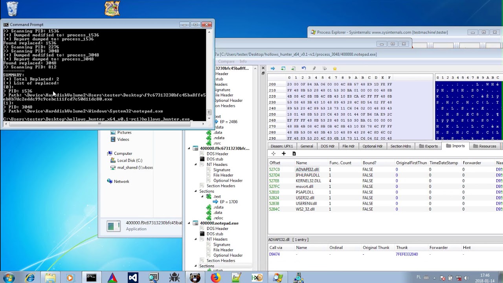
Task: Open the File Explorer taskbar icon
Action: (x=50, y=277)
